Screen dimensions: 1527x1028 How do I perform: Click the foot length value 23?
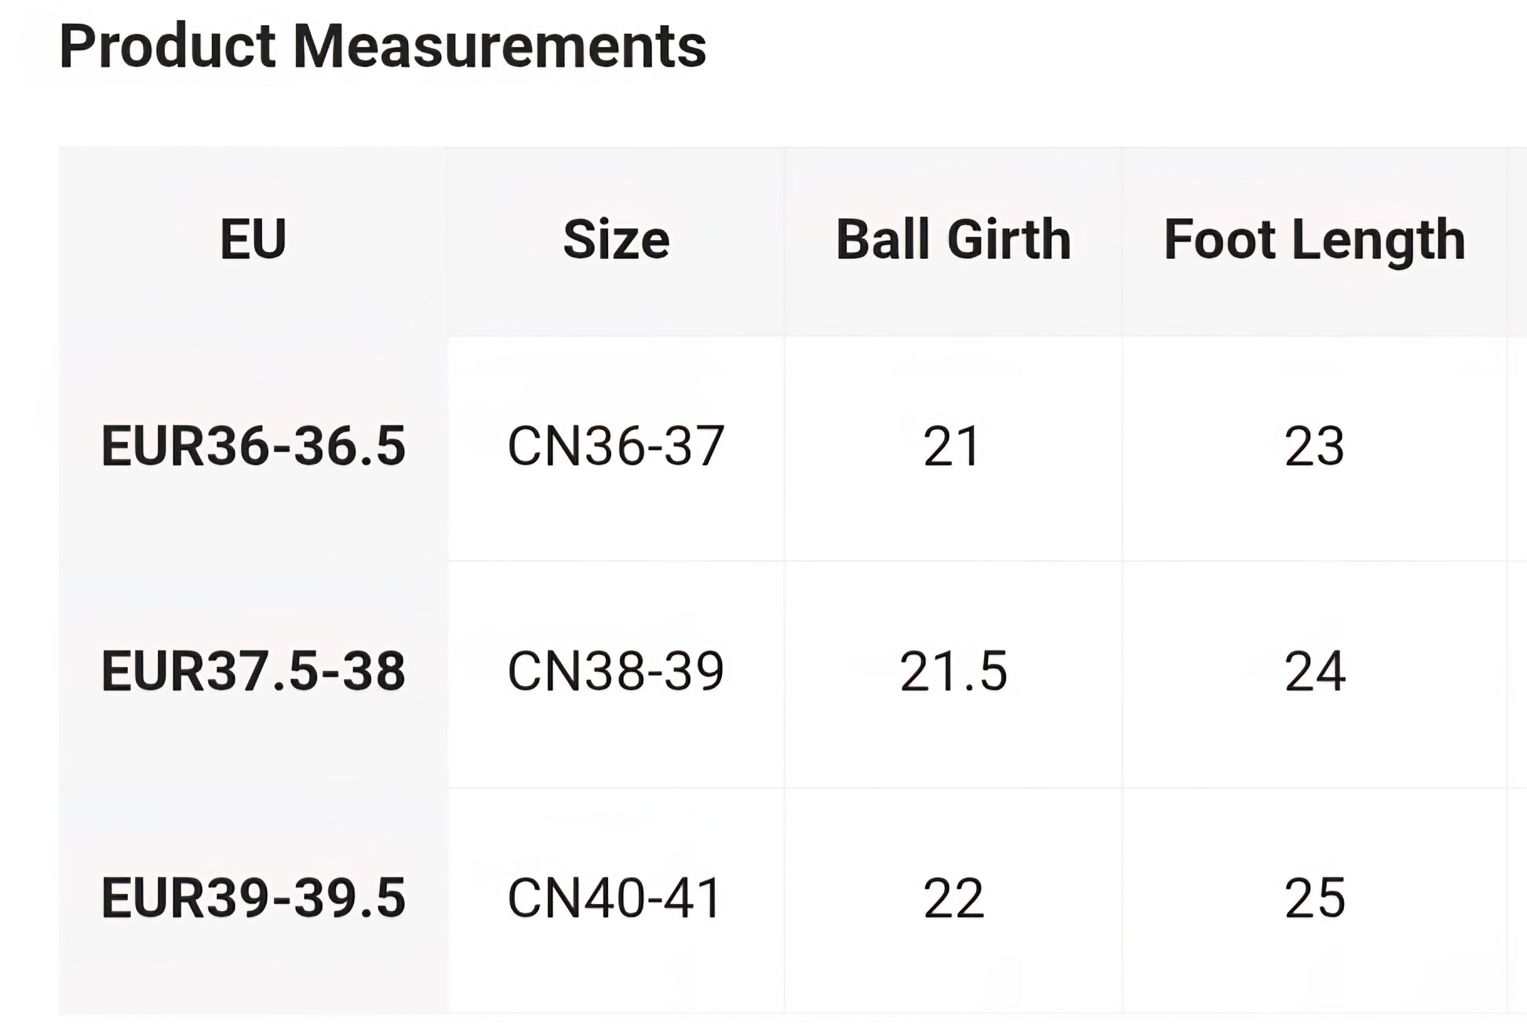point(1314,447)
